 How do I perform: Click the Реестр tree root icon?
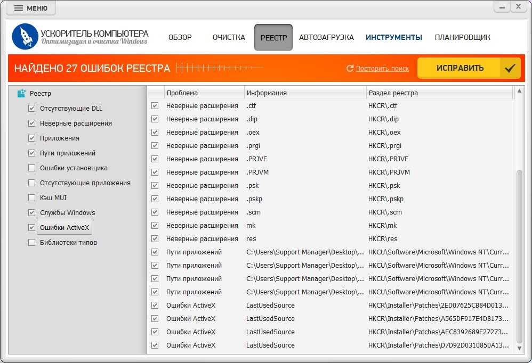coord(21,94)
